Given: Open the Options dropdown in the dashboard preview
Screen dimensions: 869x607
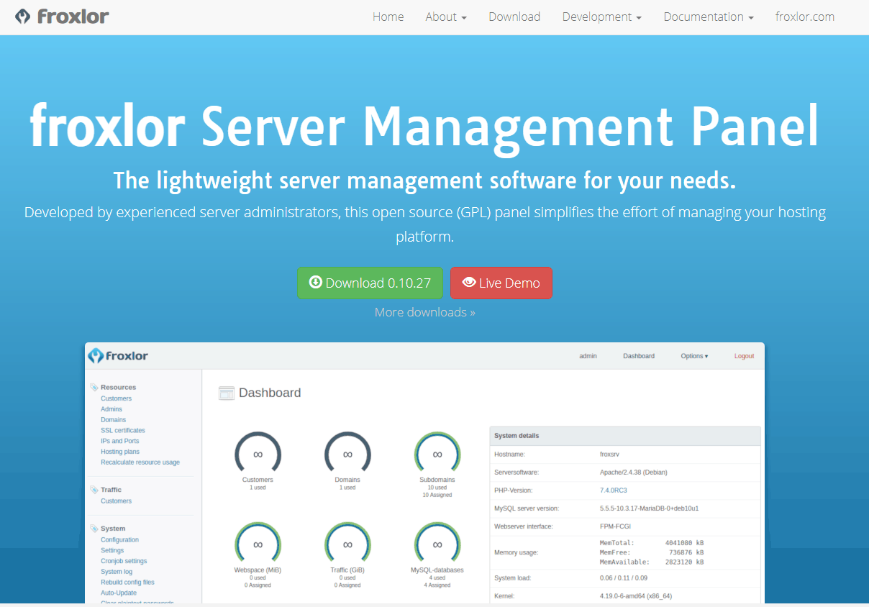Looking at the screenshot, I should point(694,356).
